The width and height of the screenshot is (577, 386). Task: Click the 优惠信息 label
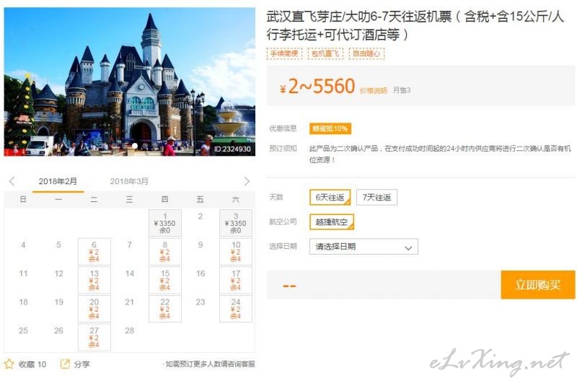pyautogui.click(x=283, y=128)
